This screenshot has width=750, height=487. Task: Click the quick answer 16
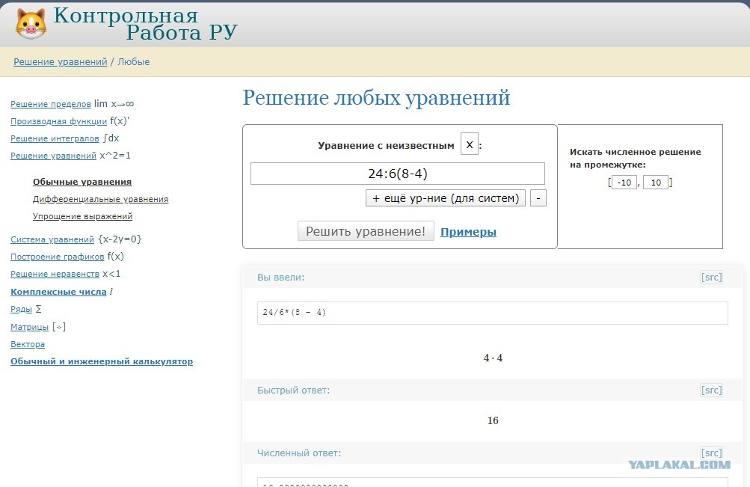[493, 420]
